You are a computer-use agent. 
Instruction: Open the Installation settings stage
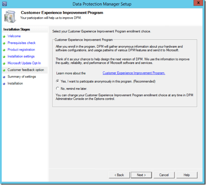point(21,56)
